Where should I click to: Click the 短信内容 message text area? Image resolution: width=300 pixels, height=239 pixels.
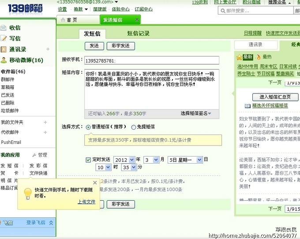tap(152, 90)
